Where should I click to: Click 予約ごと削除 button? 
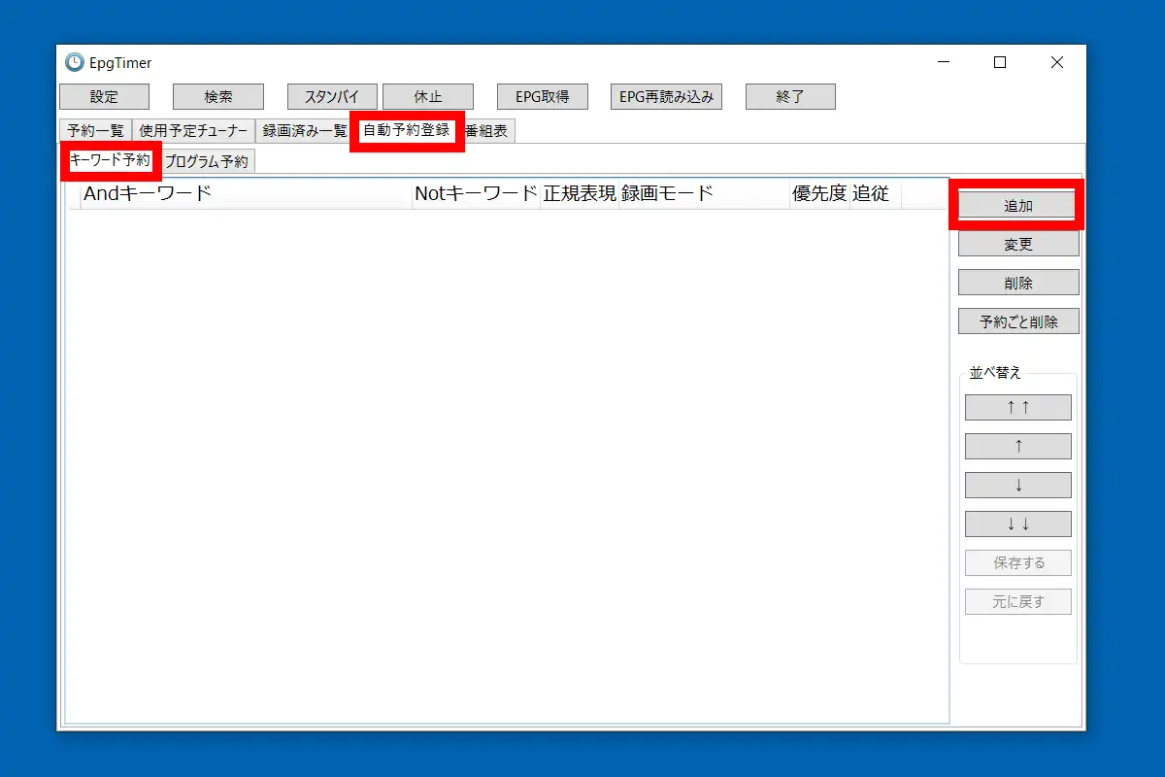tap(1018, 321)
